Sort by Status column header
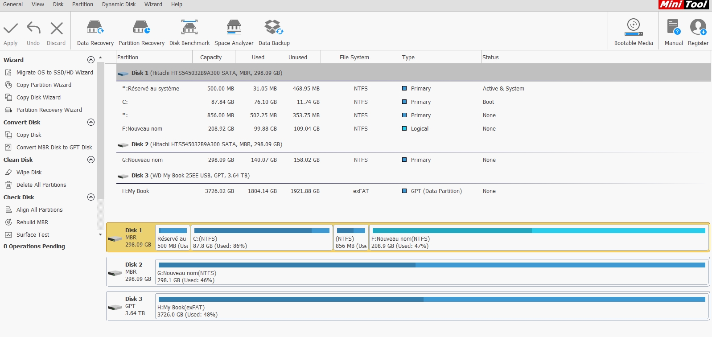 tap(596, 57)
